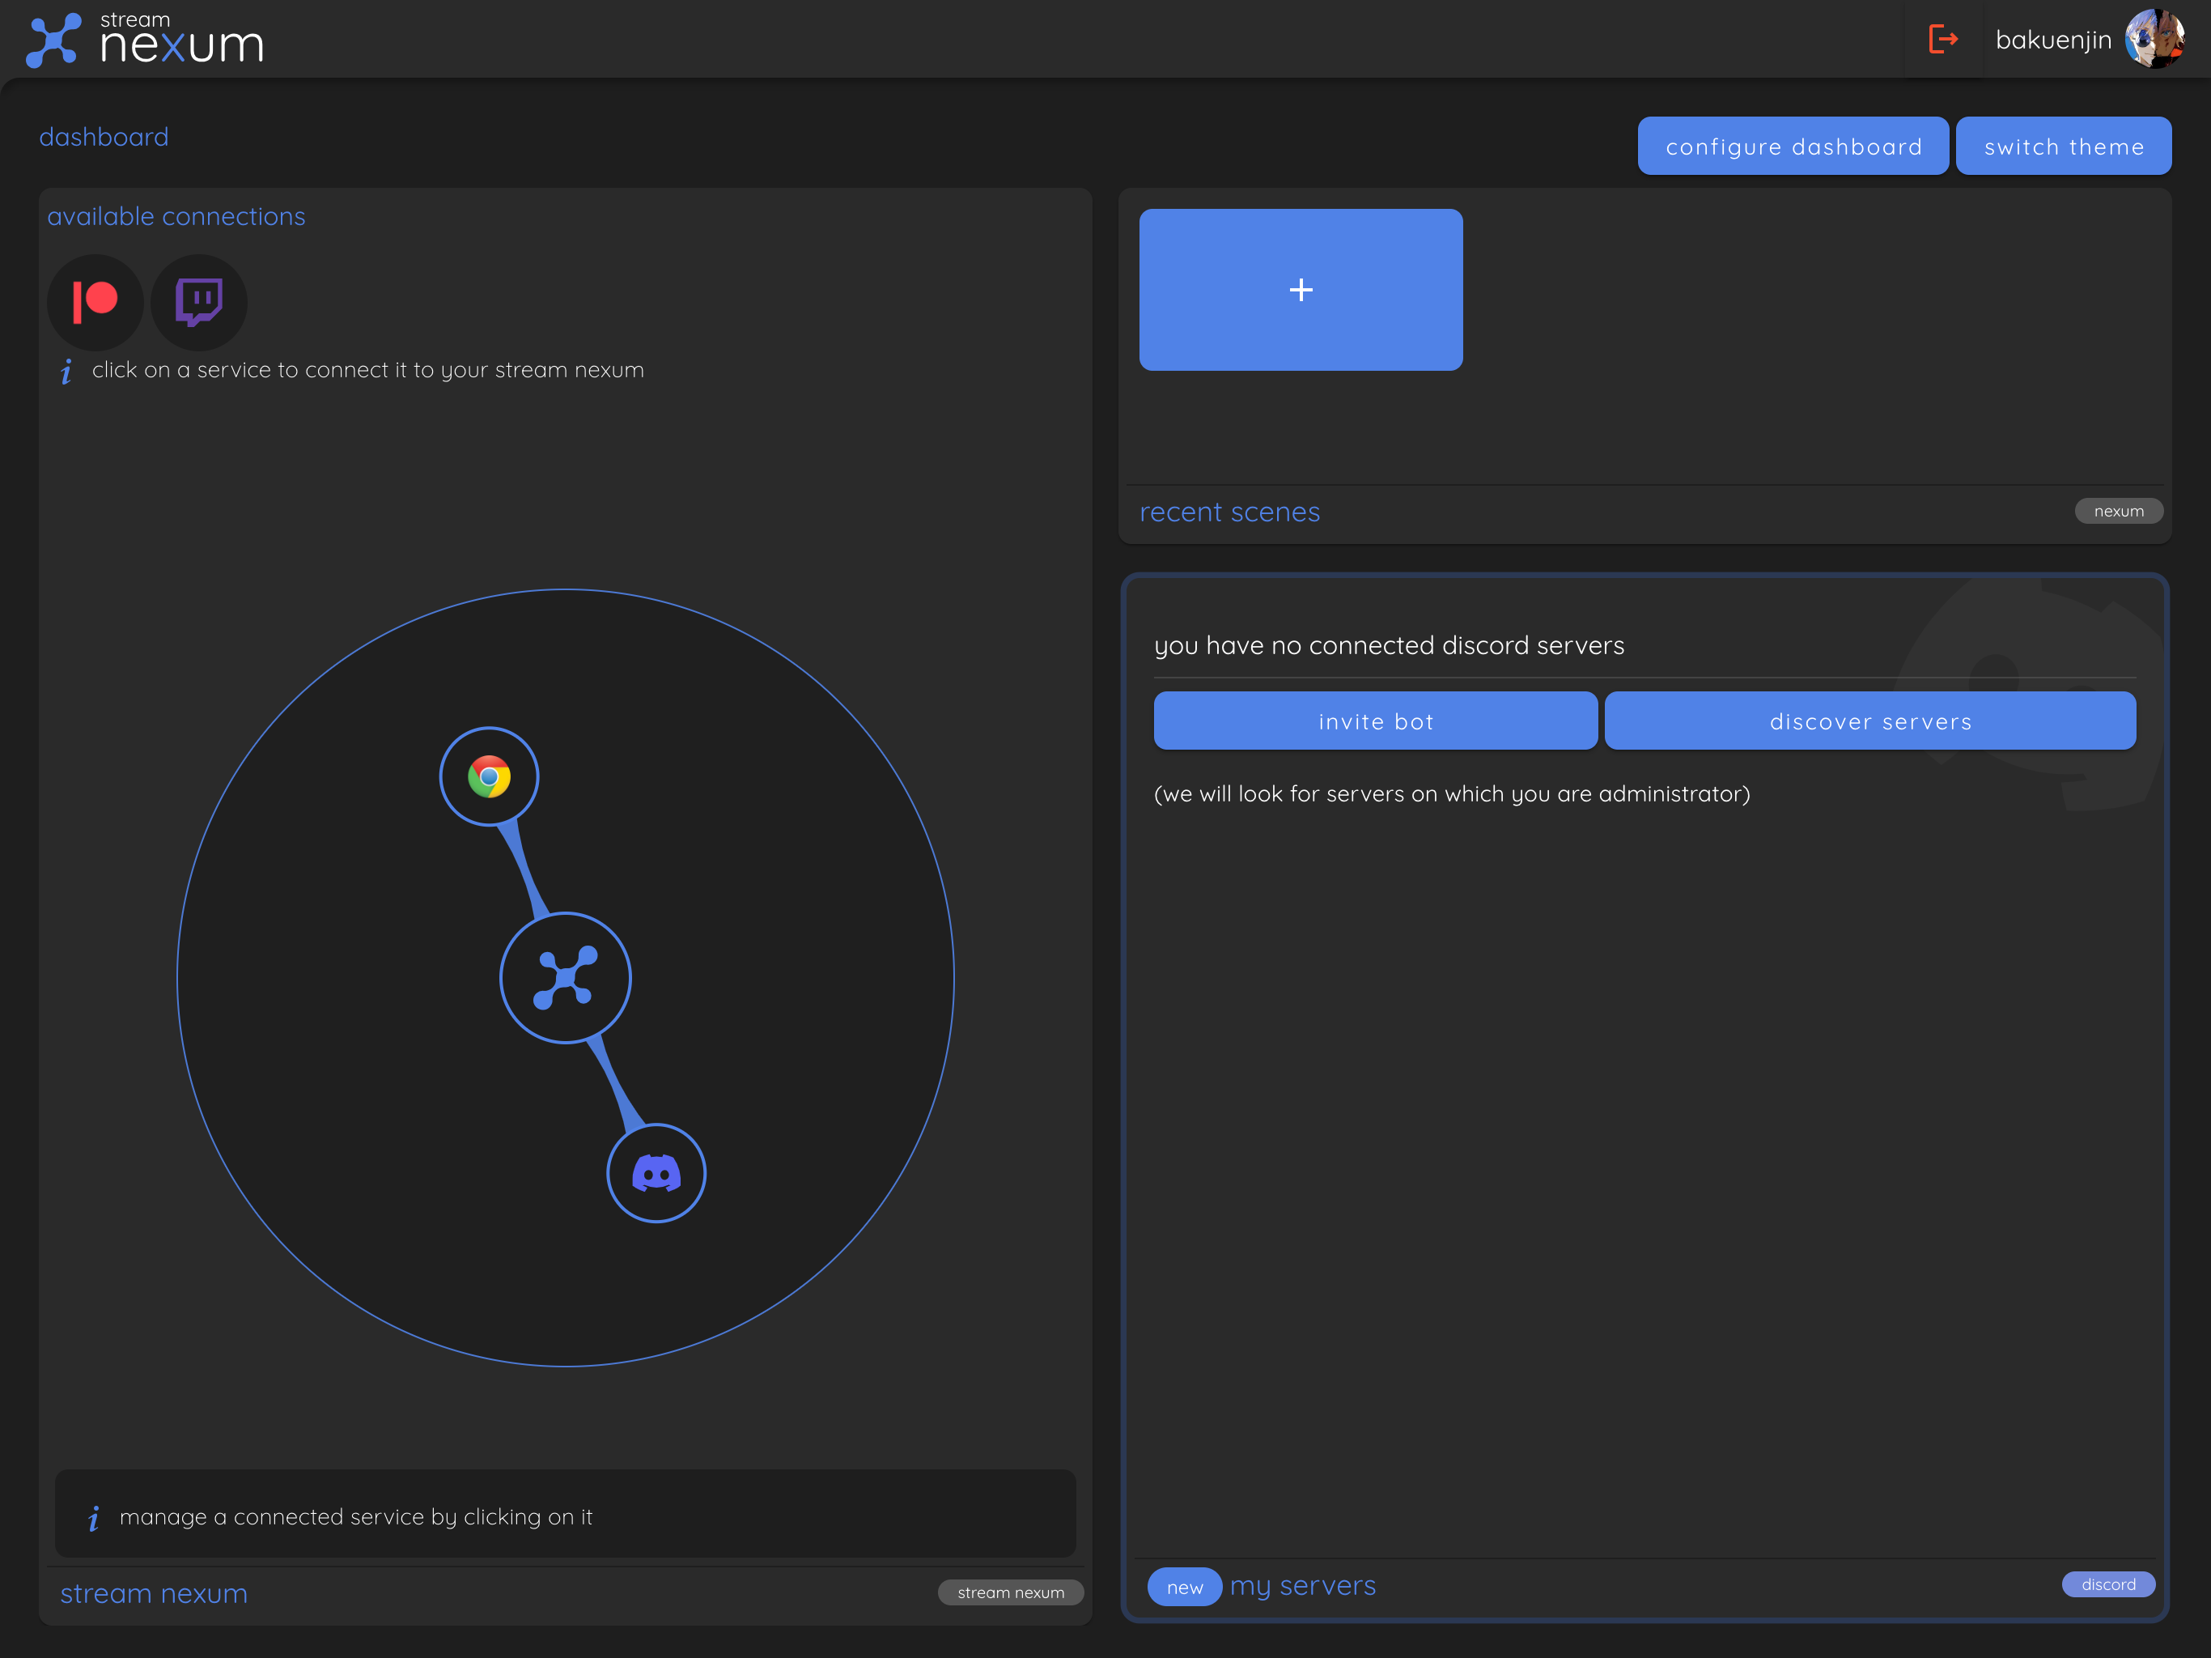Click the invite bot button
Image resolution: width=2211 pixels, height=1658 pixels.
click(1375, 721)
